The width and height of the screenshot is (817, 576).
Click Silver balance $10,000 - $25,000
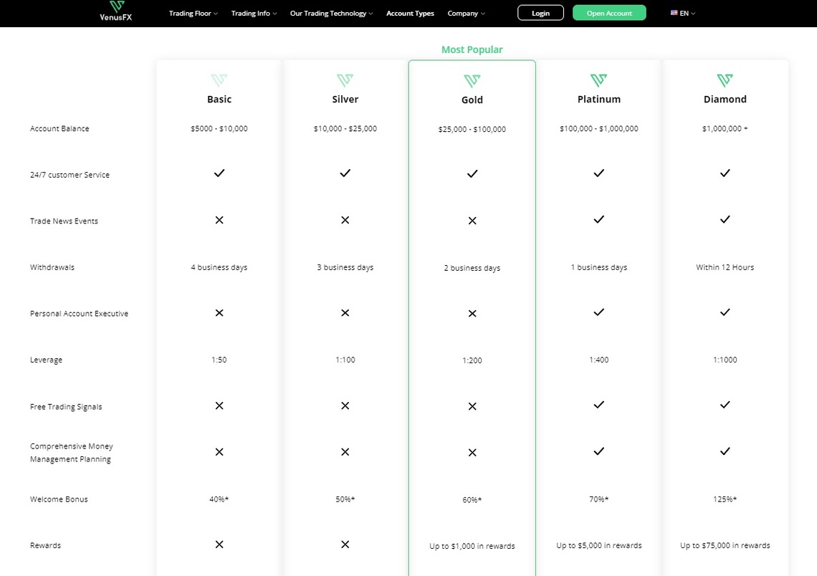tap(345, 128)
